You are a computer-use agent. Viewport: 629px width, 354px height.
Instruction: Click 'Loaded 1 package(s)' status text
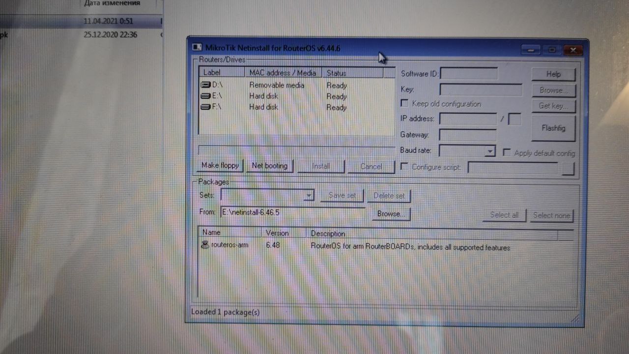pos(226,312)
